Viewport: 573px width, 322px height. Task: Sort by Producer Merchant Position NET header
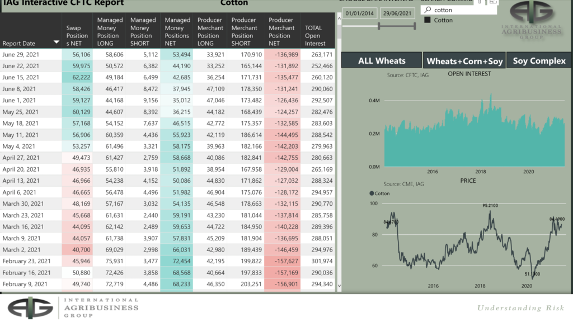281,31
